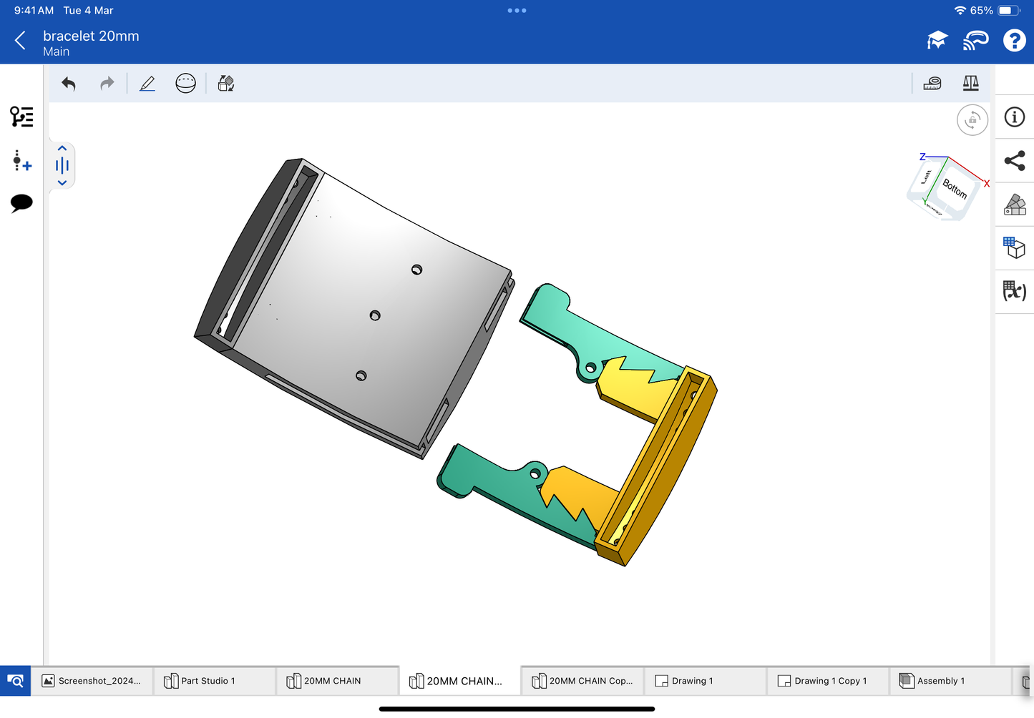
Task: Toggle the view rotation lock
Action: [972, 120]
